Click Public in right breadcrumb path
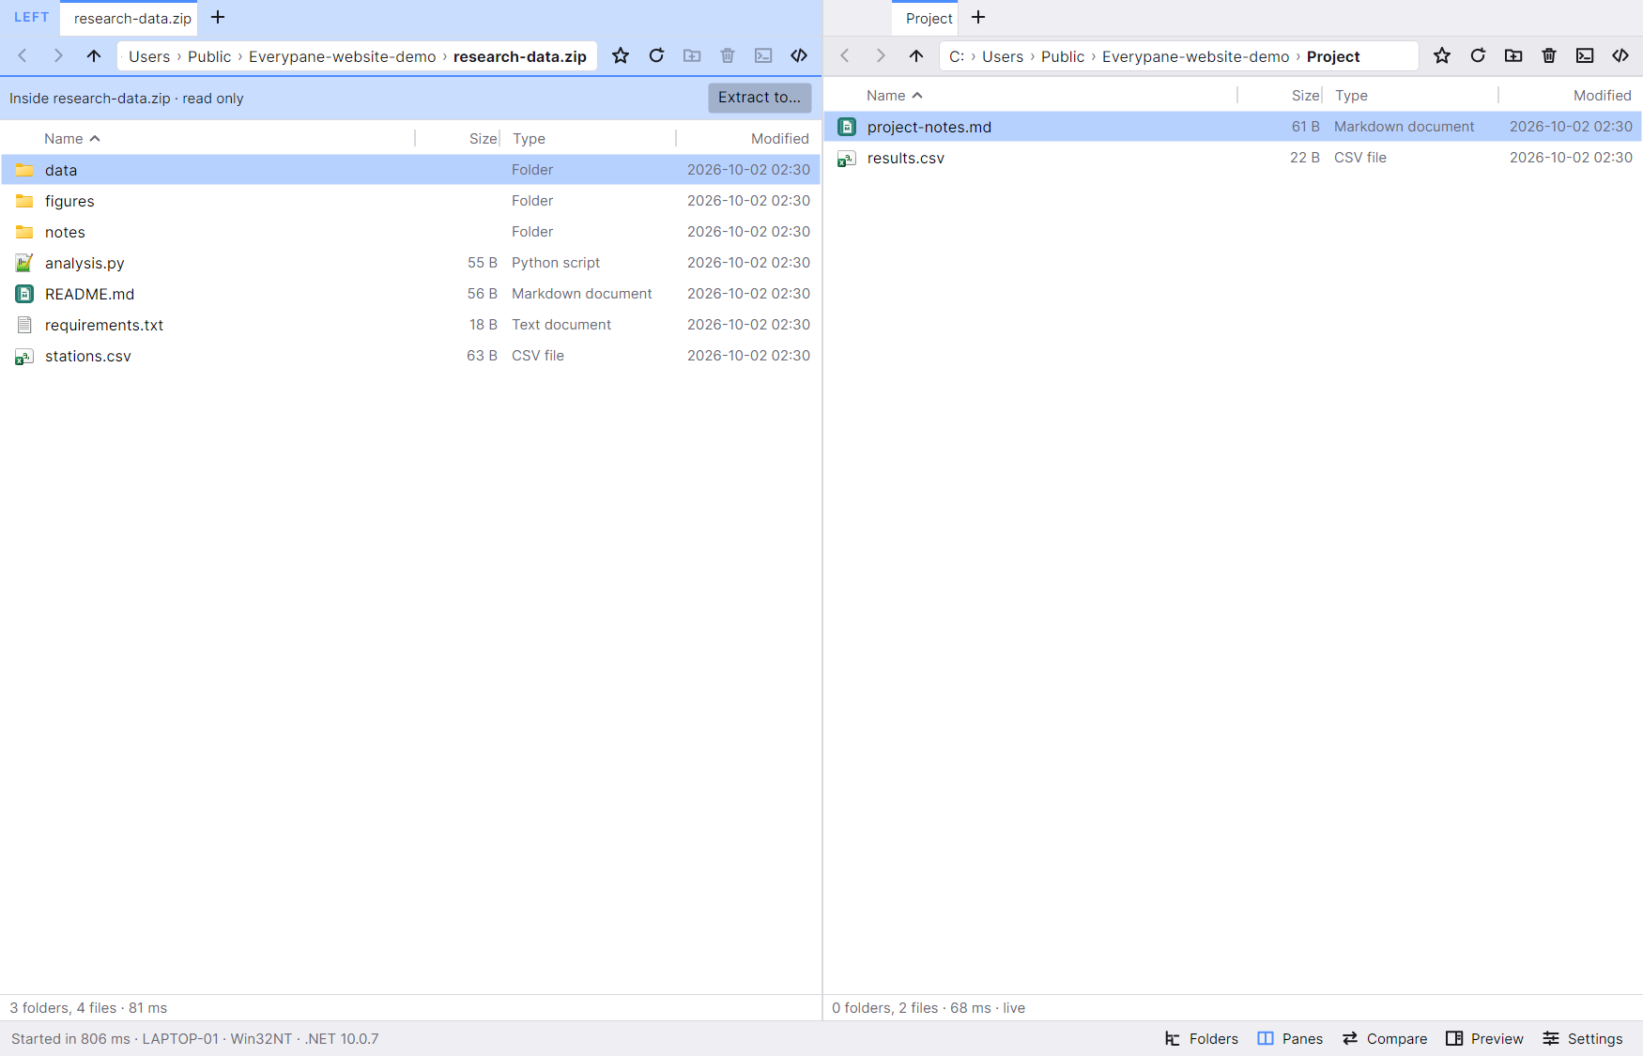The width and height of the screenshot is (1643, 1056). (1063, 56)
